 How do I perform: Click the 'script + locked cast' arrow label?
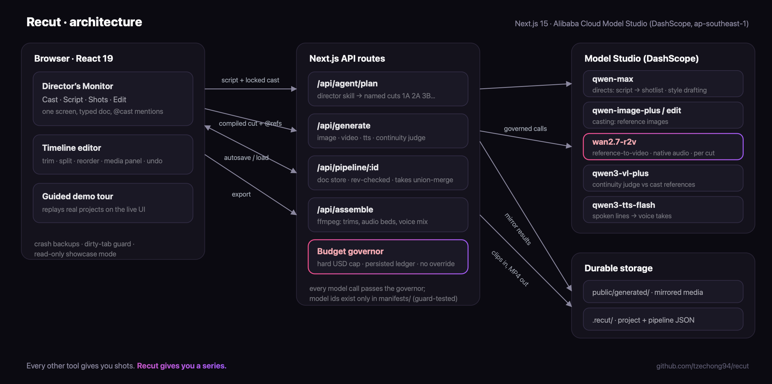[250, 80]
